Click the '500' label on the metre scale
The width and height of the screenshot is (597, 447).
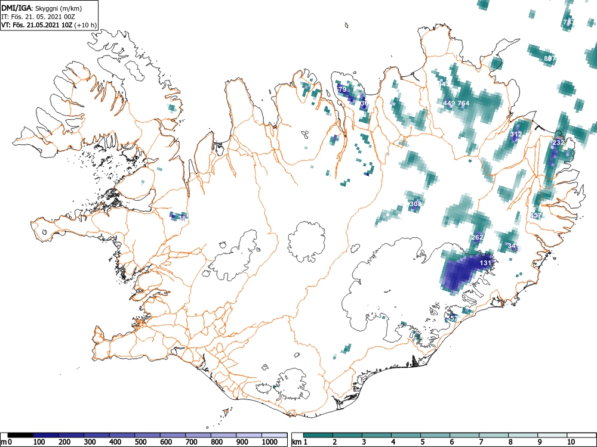pyautogui.click(x=140, y=442)
